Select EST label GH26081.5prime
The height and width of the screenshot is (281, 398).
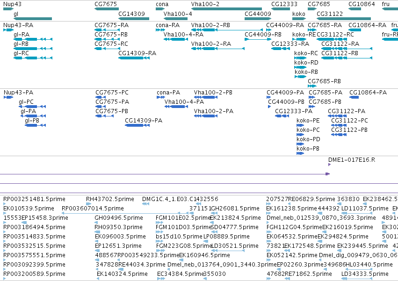tap(236, 209)
